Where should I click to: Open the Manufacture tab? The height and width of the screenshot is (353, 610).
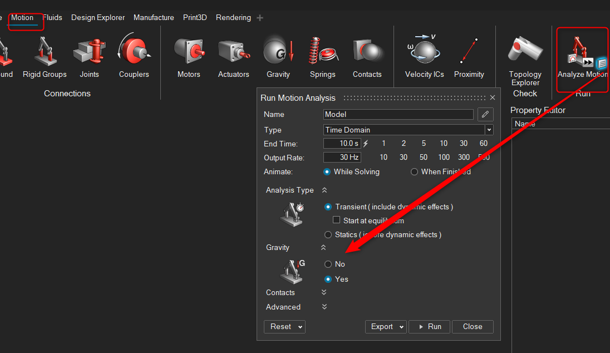point(154,17)
